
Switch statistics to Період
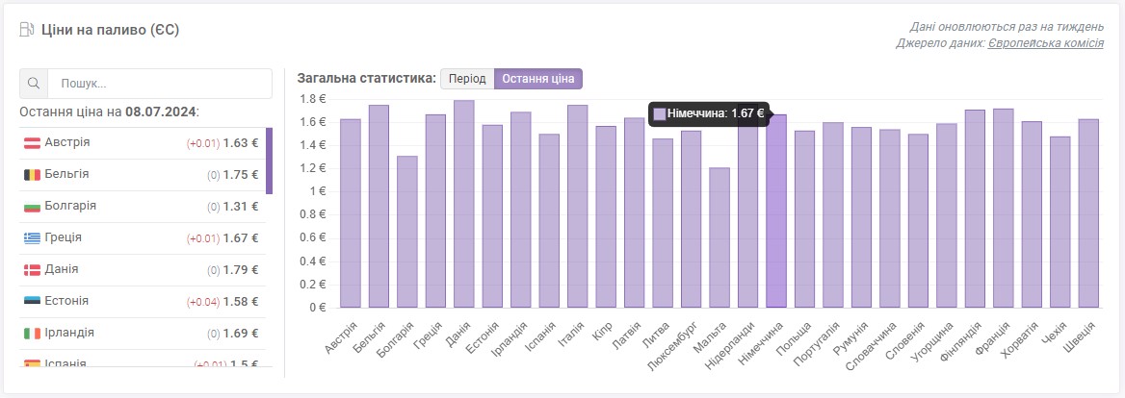click(x=467, y=79)
